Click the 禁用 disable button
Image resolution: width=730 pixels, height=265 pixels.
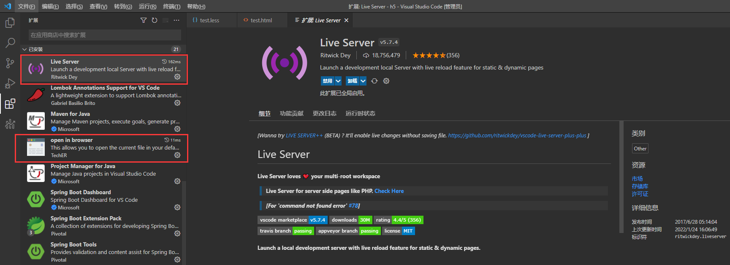[x=327, y=81]
